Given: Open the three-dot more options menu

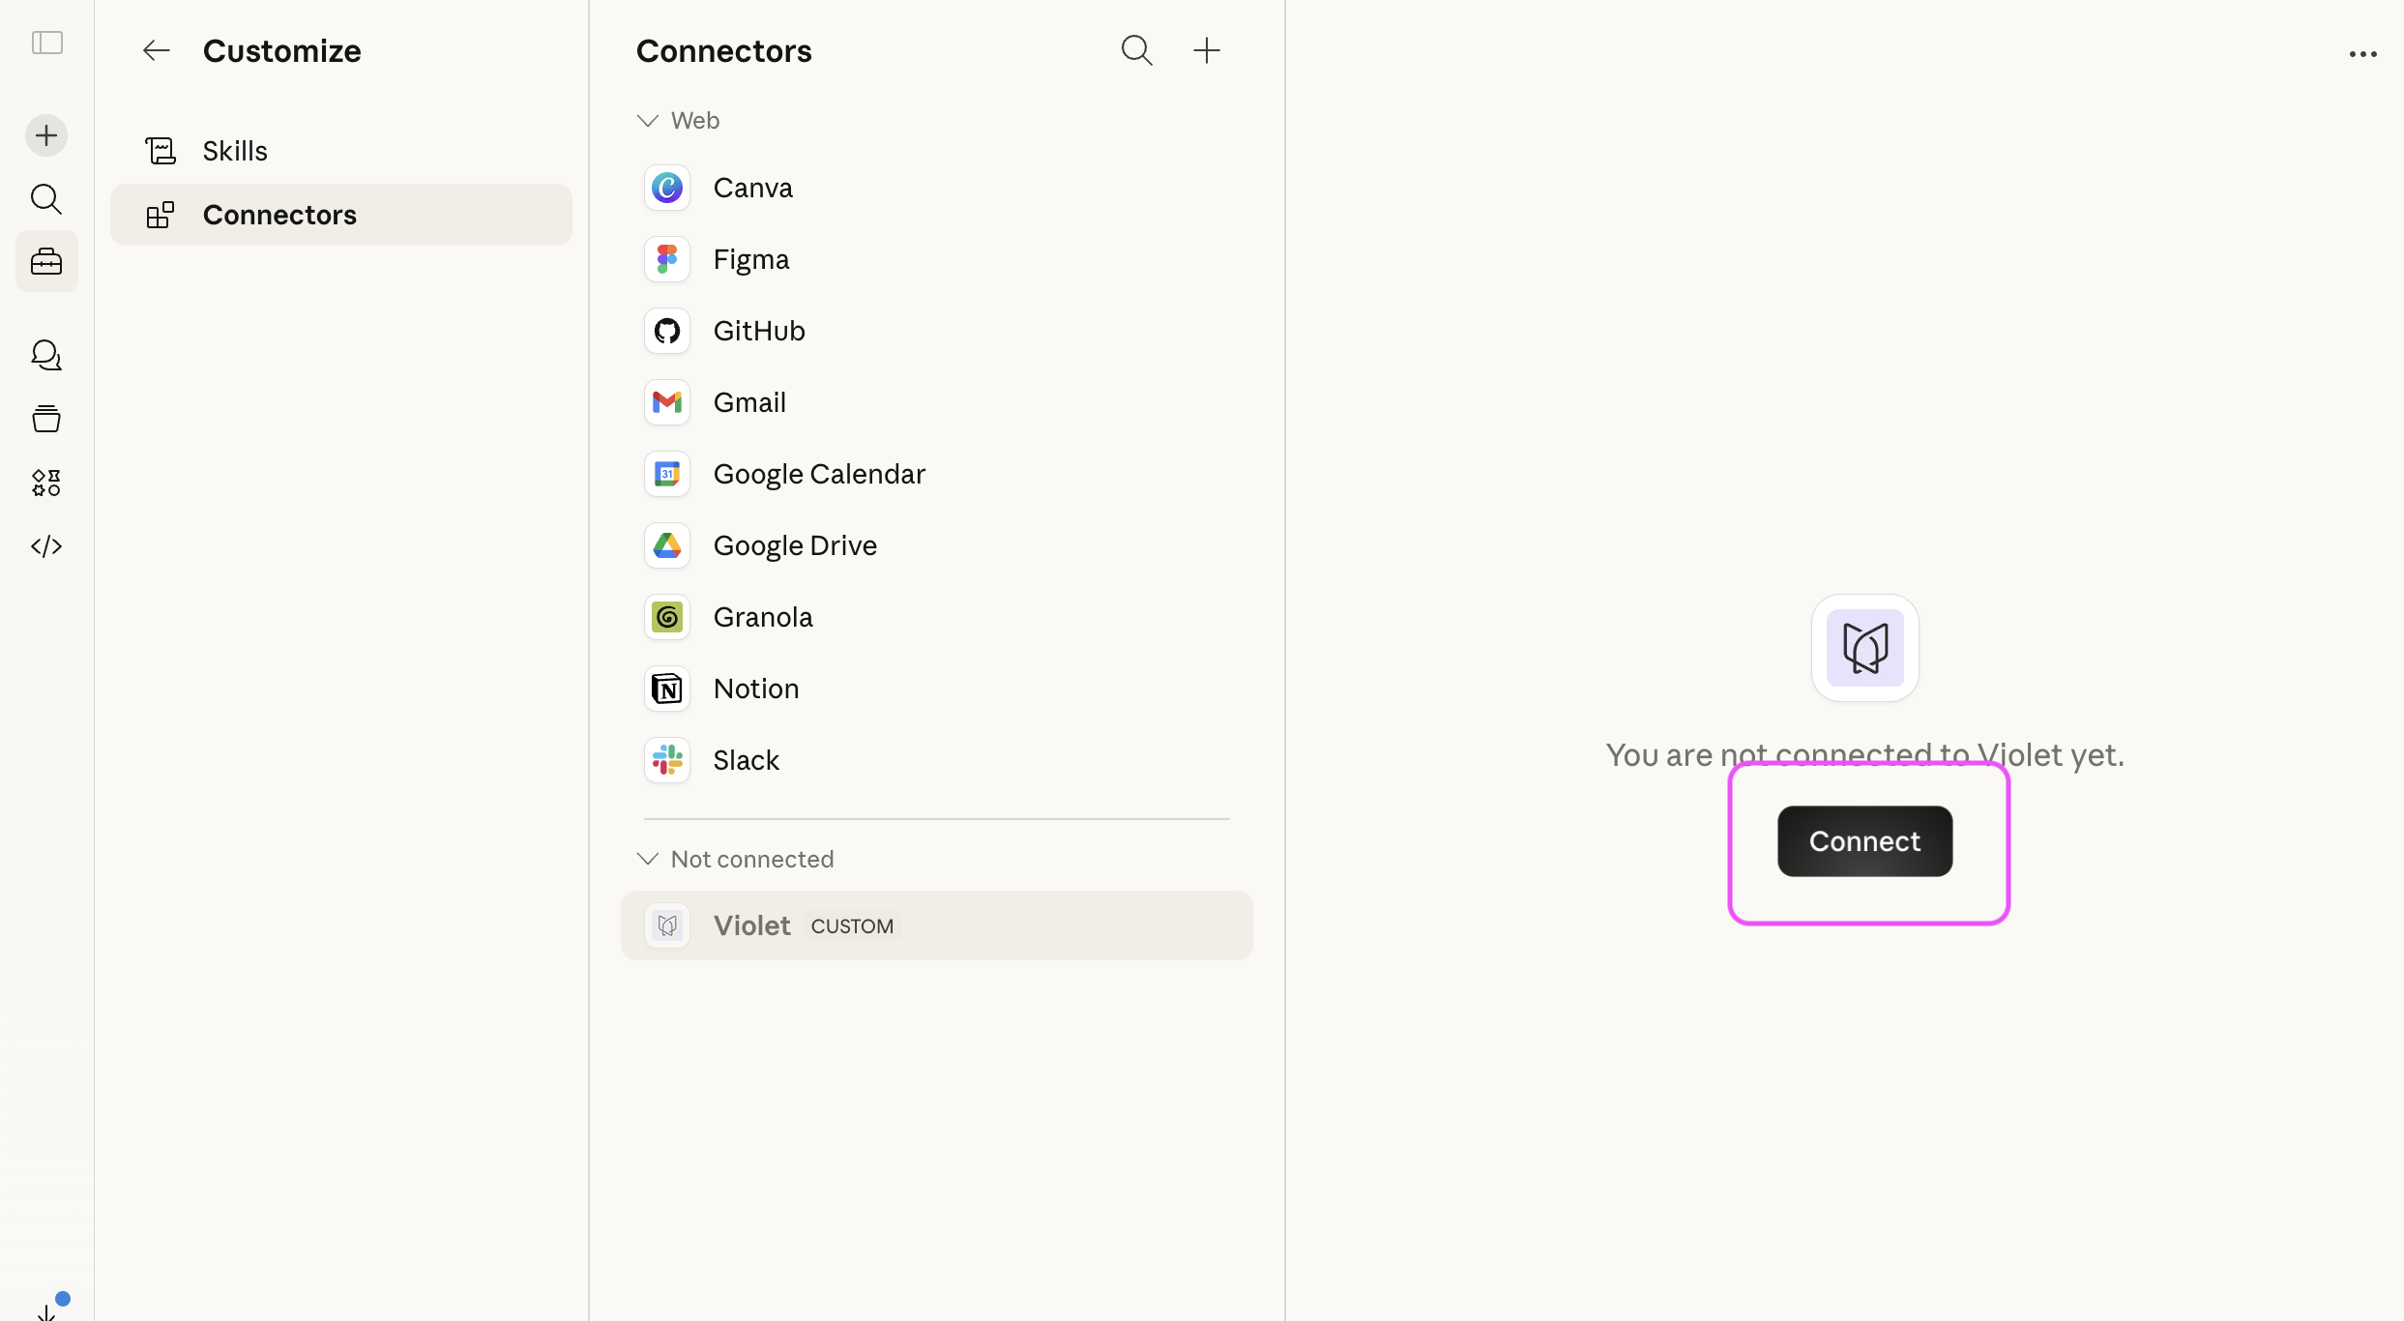Looking at the screenshot, I should click(2362, 55).
